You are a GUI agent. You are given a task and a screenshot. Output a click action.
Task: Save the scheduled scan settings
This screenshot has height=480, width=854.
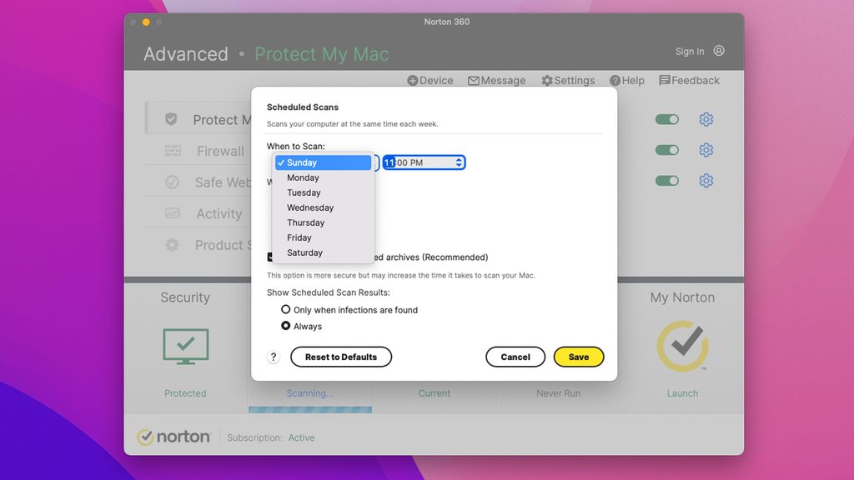(579, 357)
